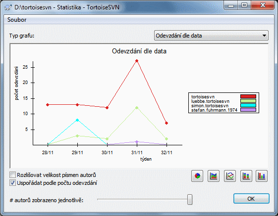The image size is (278, 216).
Task: Click the purple data point at week 31/11
Action: coord(137,142)
